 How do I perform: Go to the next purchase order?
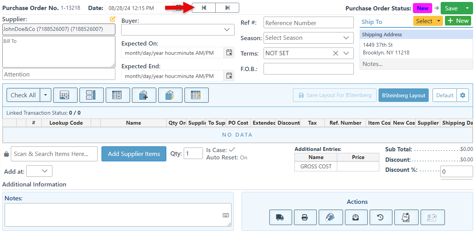click(x=227, y=8)
